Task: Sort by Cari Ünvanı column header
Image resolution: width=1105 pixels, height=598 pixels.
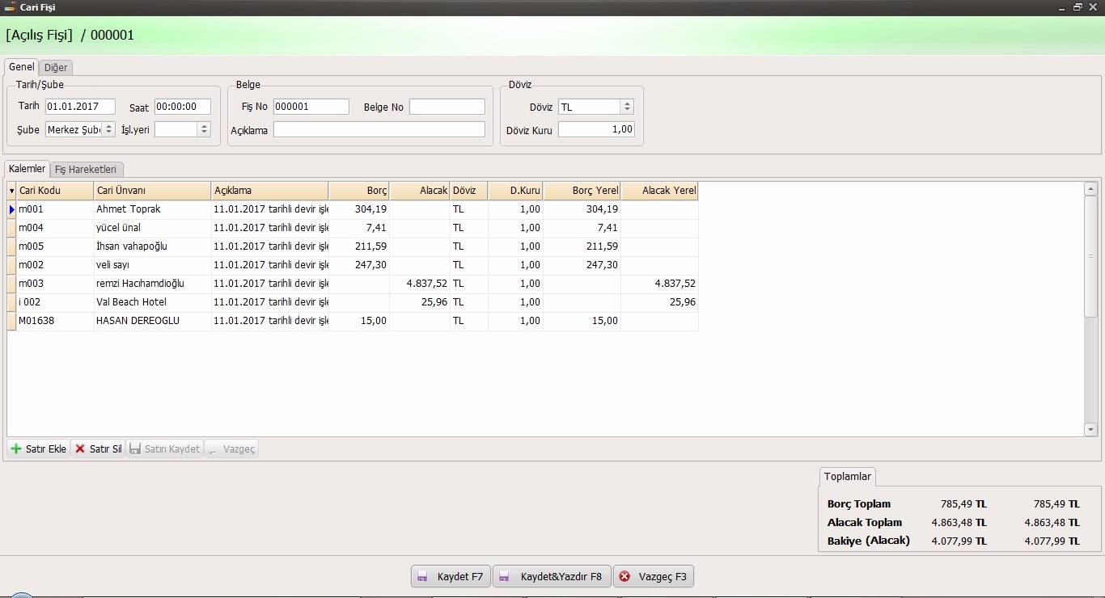Action: (x=152, y=191)
